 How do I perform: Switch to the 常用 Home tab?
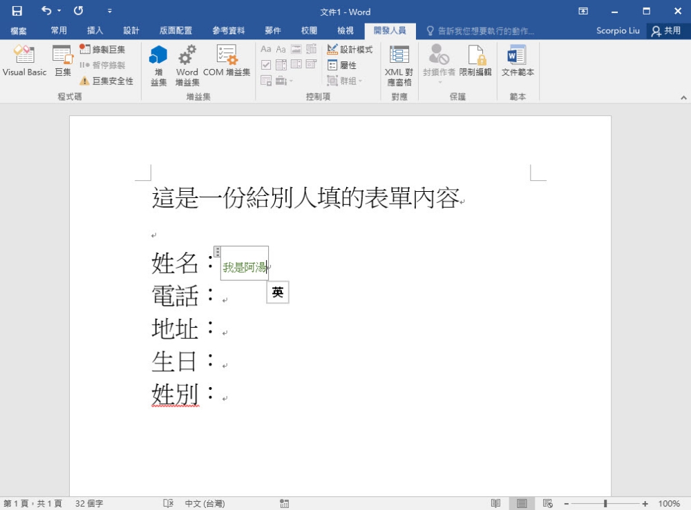pyautogui.click(x=59, y=30)
